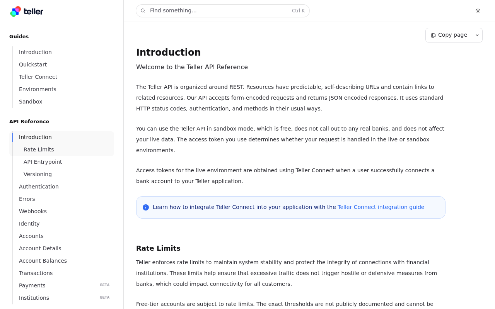The image size is (495, 309).
Task: Click the Introduction page title
Action: [x=168, y=53]
